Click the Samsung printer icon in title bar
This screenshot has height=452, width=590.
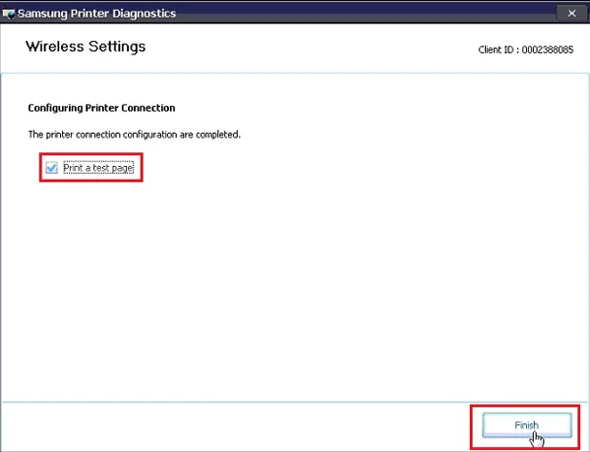(10, 13)
